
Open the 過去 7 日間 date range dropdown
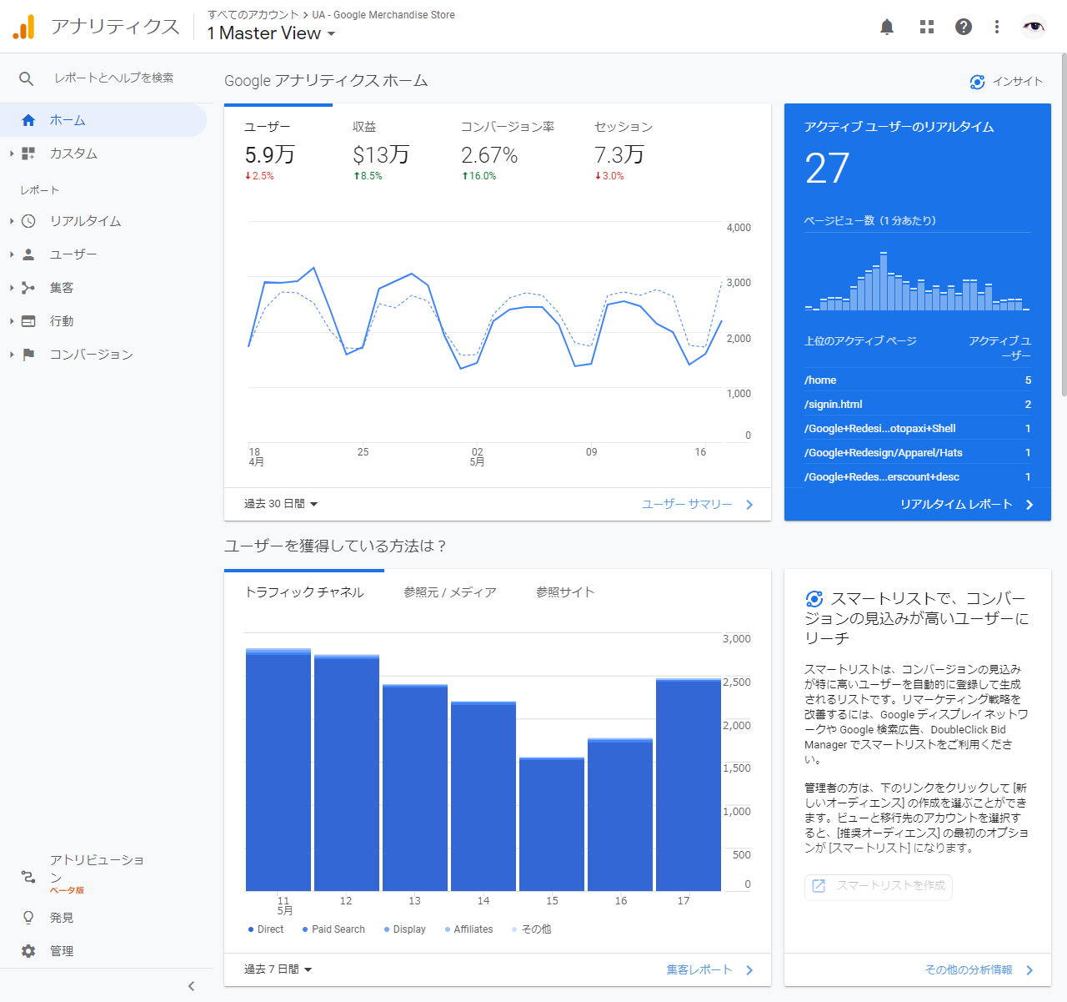click(x=278, y=969)
